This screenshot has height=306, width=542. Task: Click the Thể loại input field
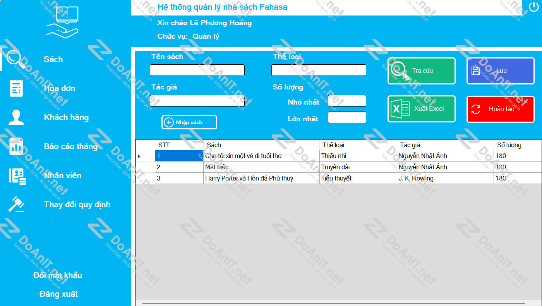319,70
